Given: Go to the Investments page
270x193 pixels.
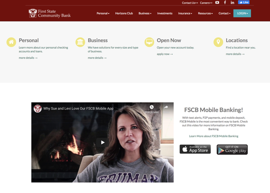Looking at the screenshot, I should click(x=165, y=13).
